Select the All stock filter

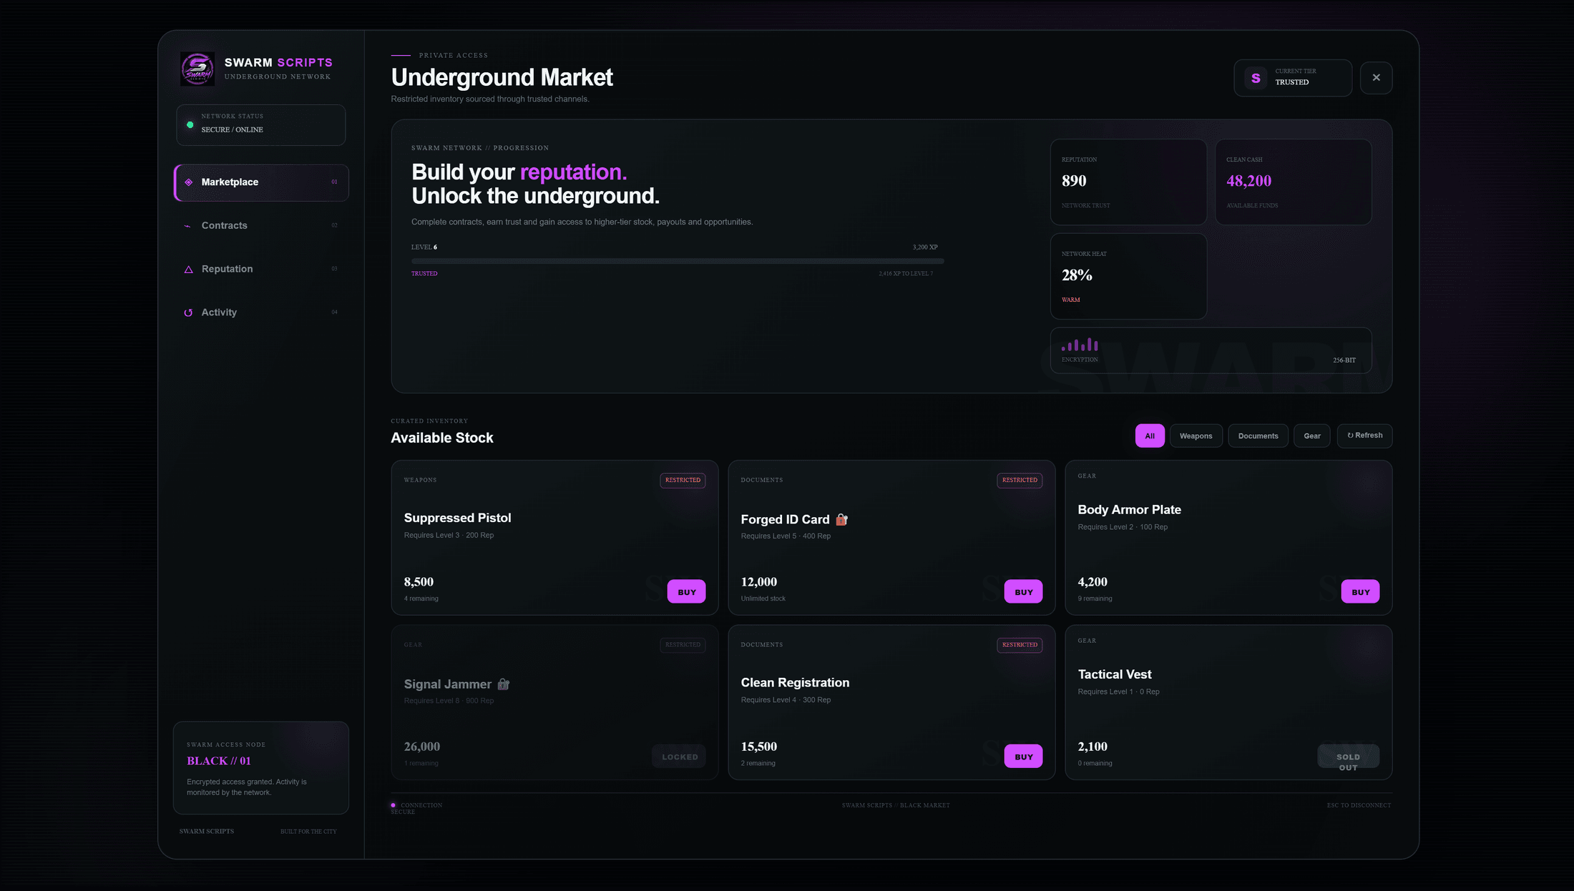(1150, 435)
